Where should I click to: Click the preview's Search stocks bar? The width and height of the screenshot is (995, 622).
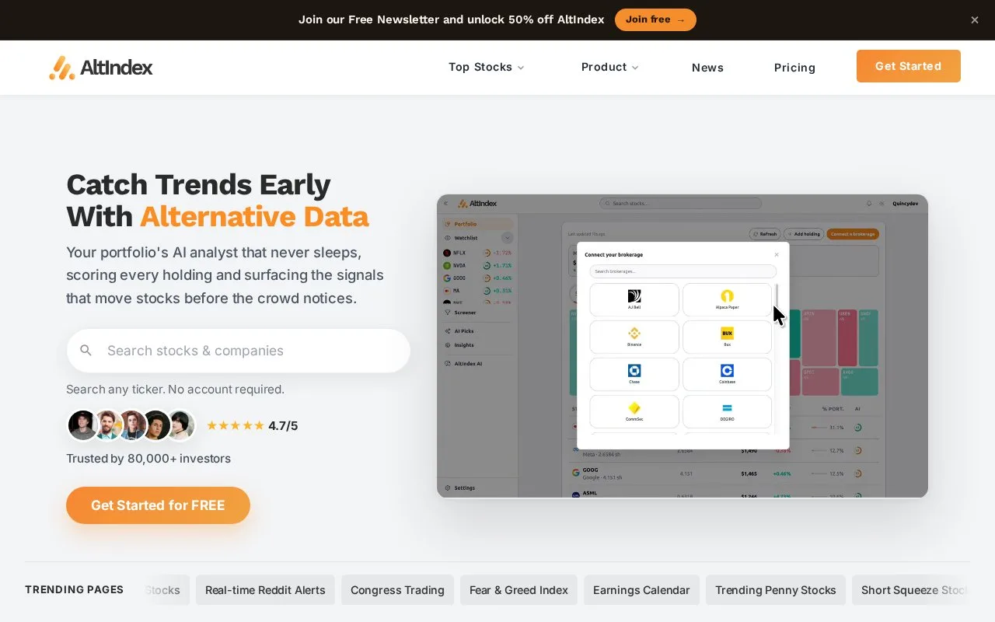680,204
